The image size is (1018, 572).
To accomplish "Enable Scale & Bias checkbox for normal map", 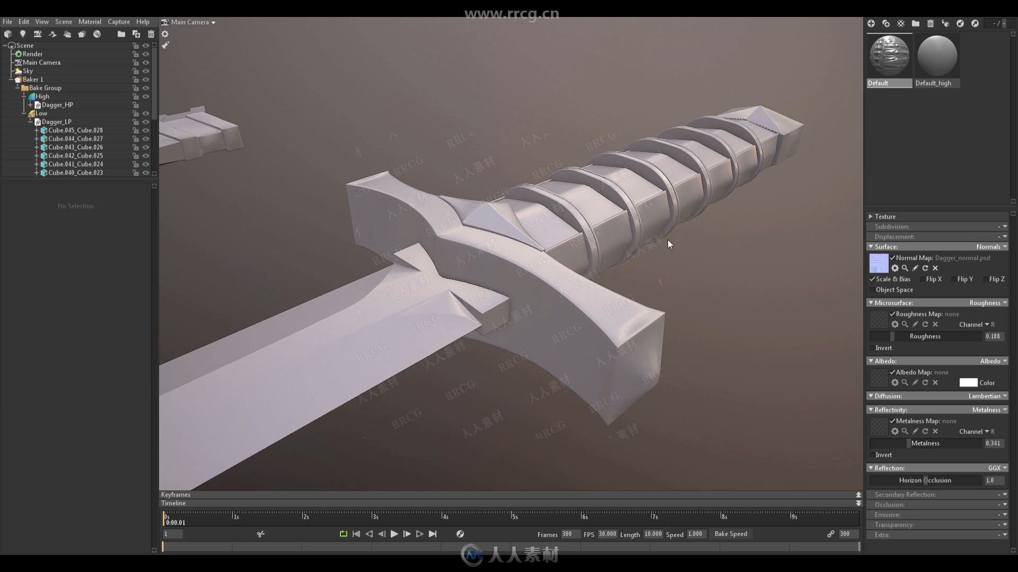I will pos(873,279).
